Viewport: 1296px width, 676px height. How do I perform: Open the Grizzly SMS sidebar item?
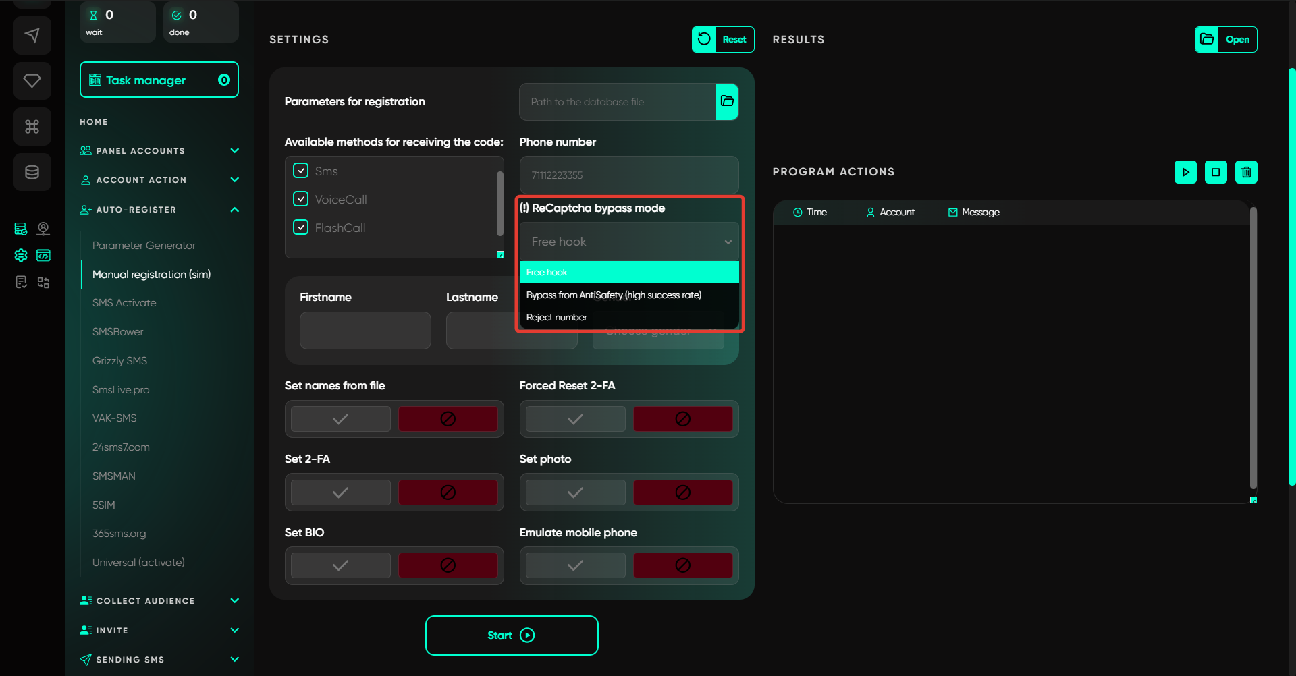119,360
